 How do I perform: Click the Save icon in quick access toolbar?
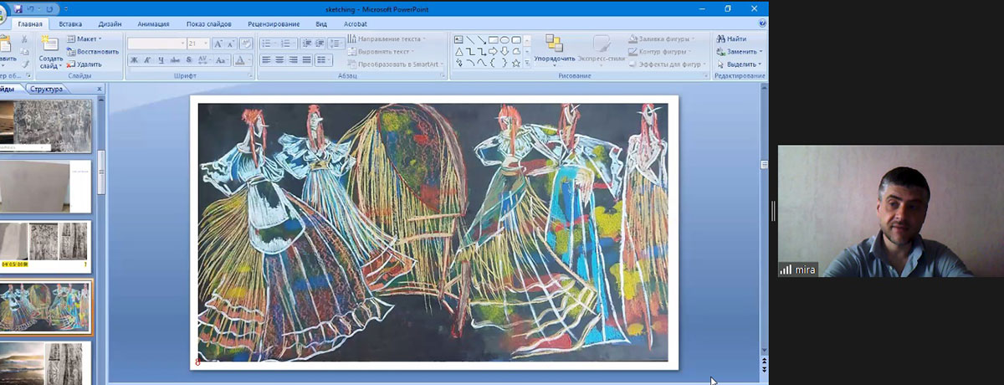point(18,8)
